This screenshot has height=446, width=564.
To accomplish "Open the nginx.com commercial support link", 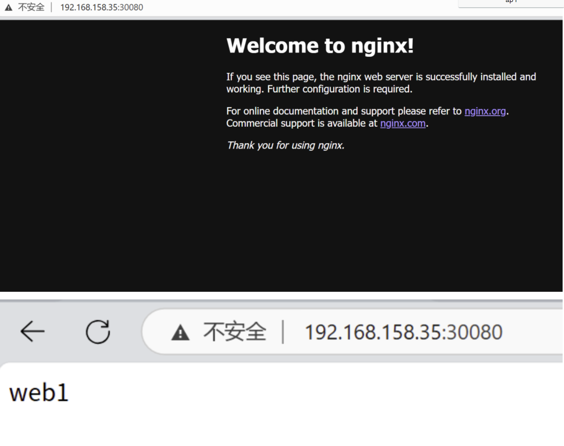I will [403, 123].
